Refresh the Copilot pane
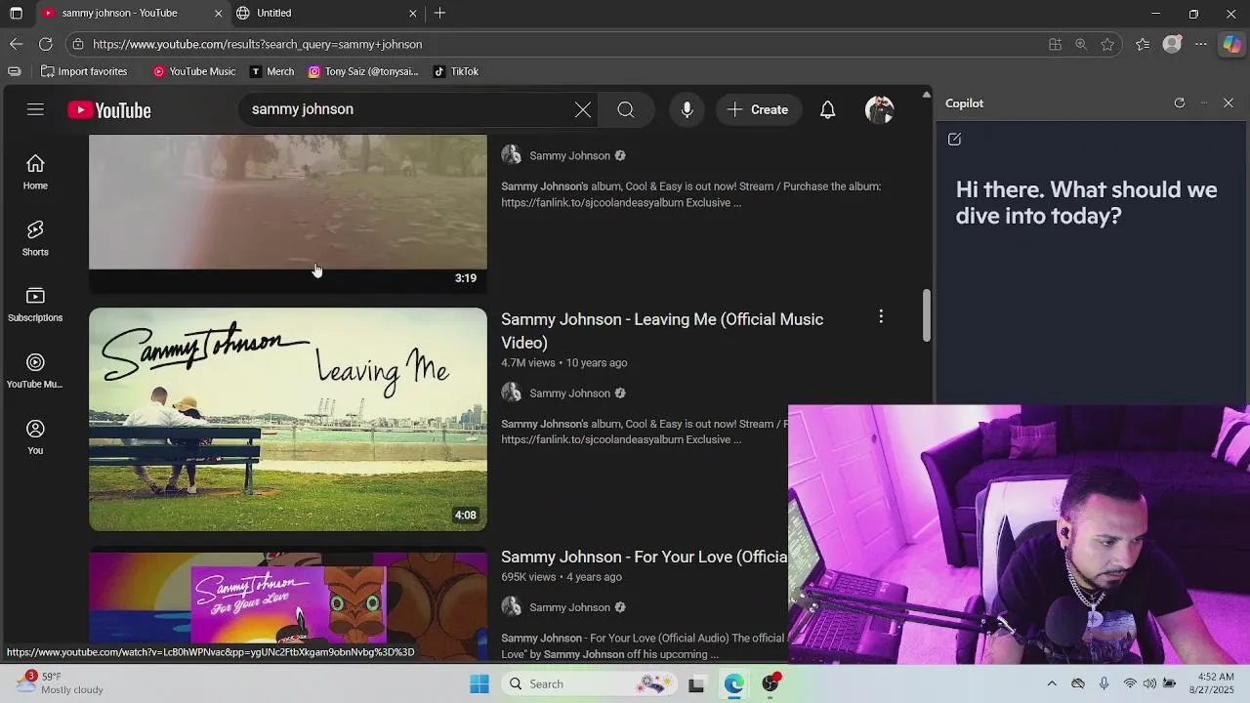Image resolution: width=1250 pixels, height=703 pixels. (x=1180, y=103)
